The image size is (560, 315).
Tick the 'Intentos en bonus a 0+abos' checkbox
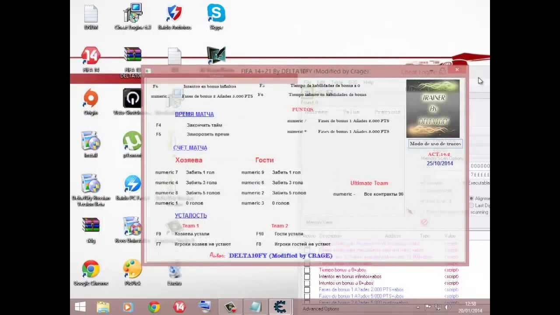pos(307,283)
